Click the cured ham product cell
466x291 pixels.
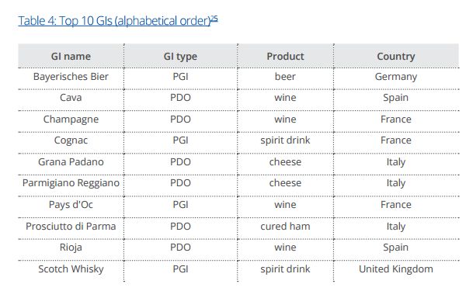tap(285, 227)
